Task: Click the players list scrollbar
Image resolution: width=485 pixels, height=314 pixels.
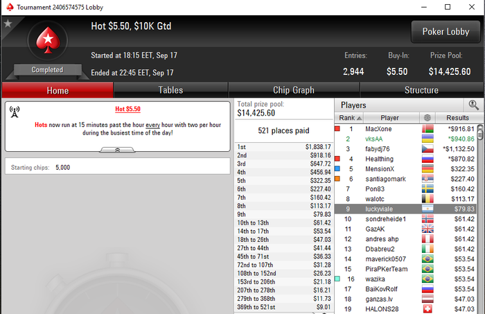Action: coord(480,216)
